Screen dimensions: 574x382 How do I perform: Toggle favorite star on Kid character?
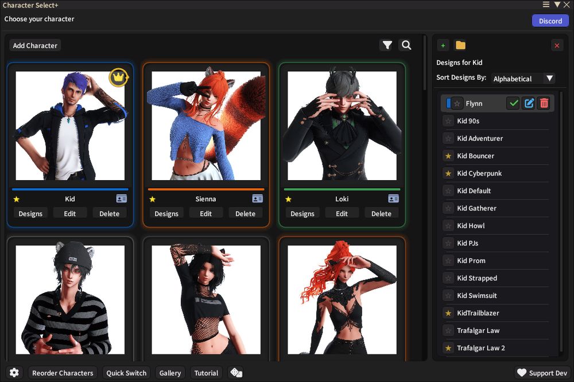click(17, 199)
